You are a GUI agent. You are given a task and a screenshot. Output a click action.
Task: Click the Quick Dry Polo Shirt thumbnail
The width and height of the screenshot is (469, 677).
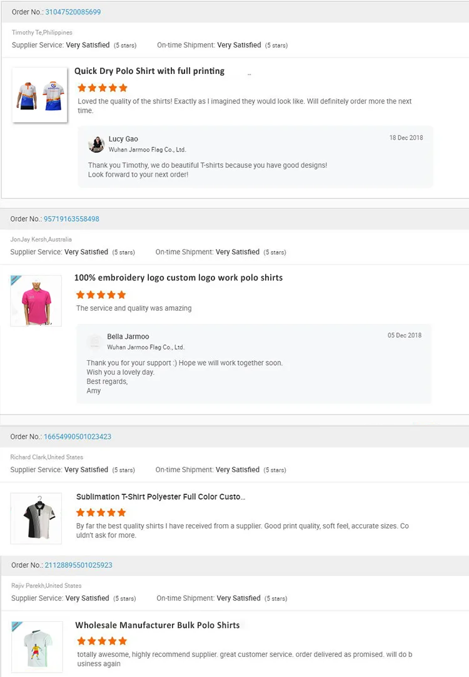(40, 95)
